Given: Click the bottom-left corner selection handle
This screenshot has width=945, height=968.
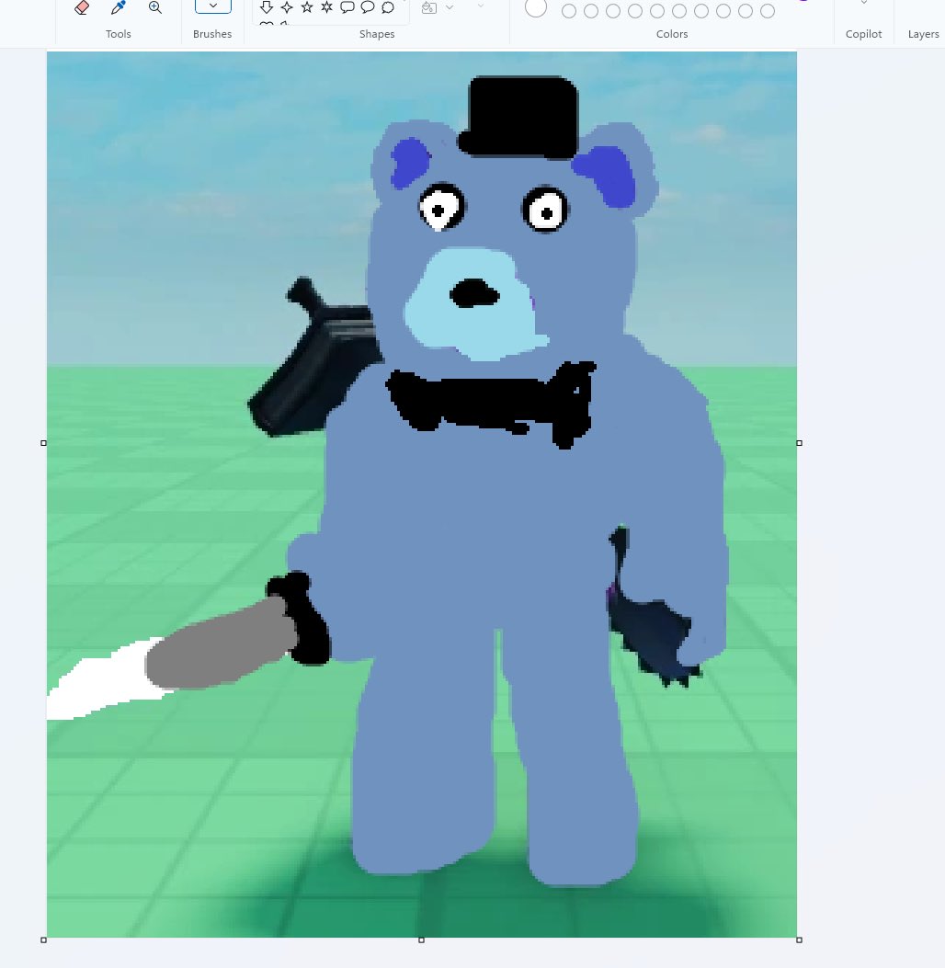Looking at the screenshot, I should pos(43,940).
